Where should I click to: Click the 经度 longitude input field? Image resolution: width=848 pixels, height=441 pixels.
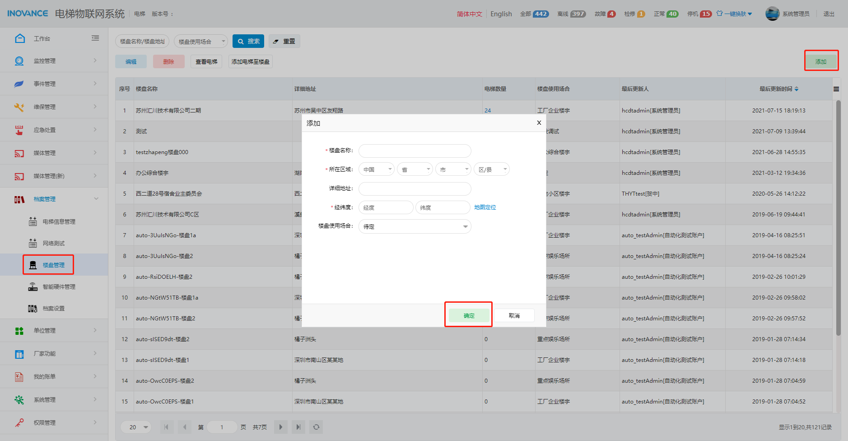point(386,207)
